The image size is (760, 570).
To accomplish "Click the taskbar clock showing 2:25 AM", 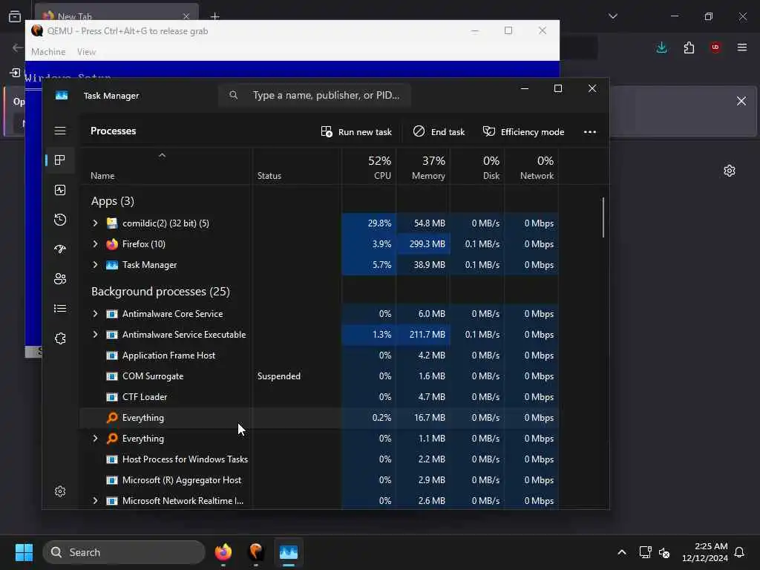I will 705,552.
